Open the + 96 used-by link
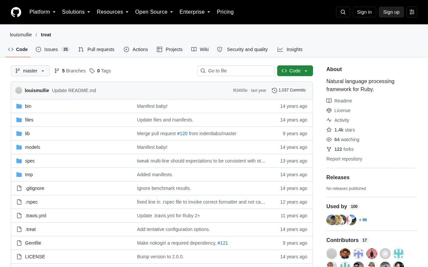This screenshot has height=267, width=428. (363, 220)
